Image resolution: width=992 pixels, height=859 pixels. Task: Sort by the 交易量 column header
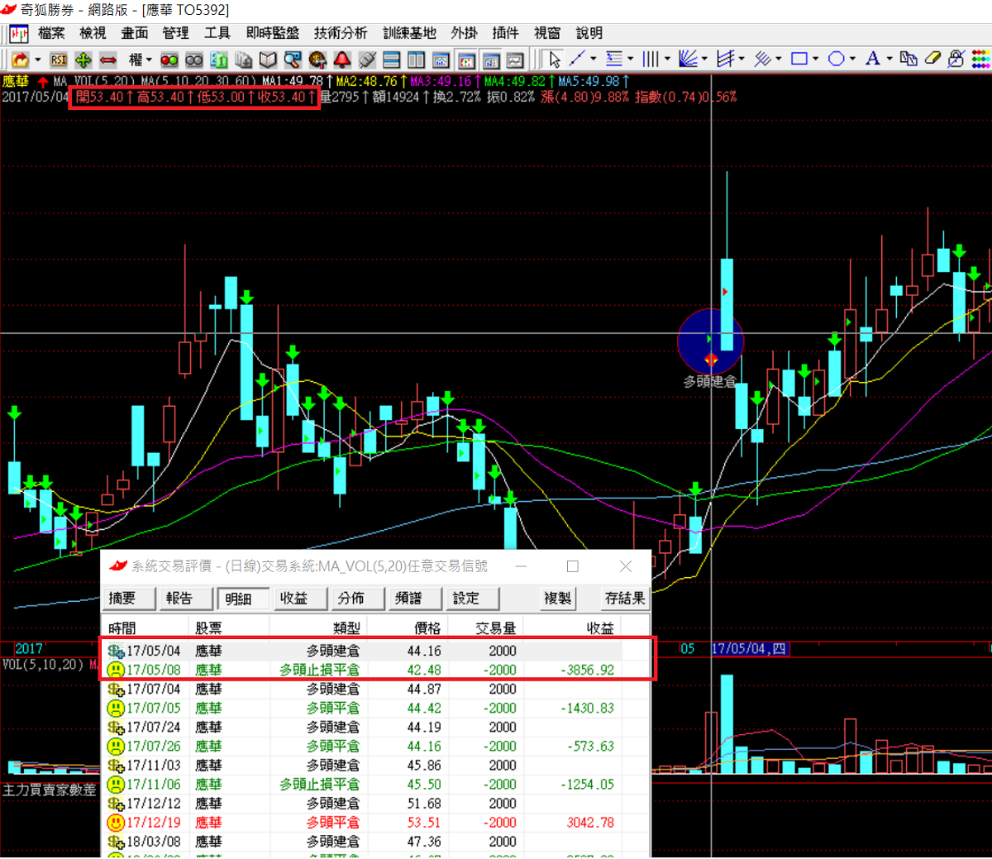(x=485, y=628)
